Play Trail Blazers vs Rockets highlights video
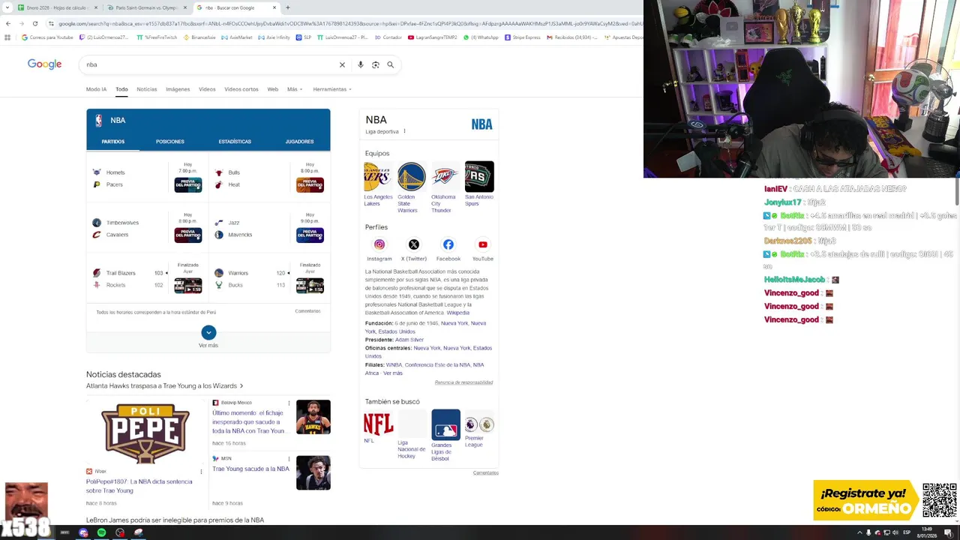 [x=188, y=286]
